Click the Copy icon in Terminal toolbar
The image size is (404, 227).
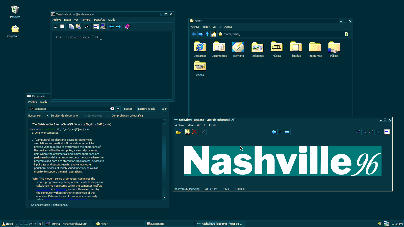[71, 26]
